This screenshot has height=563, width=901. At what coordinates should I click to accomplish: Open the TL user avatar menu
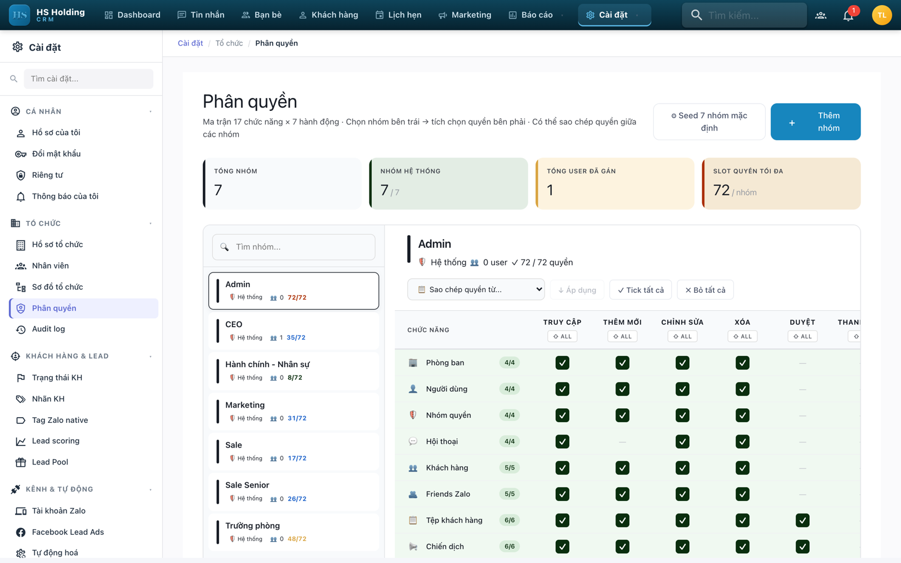click(x=882, y=15)
